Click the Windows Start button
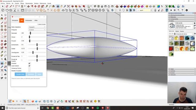The image size is (196, 110). [2, 108]
